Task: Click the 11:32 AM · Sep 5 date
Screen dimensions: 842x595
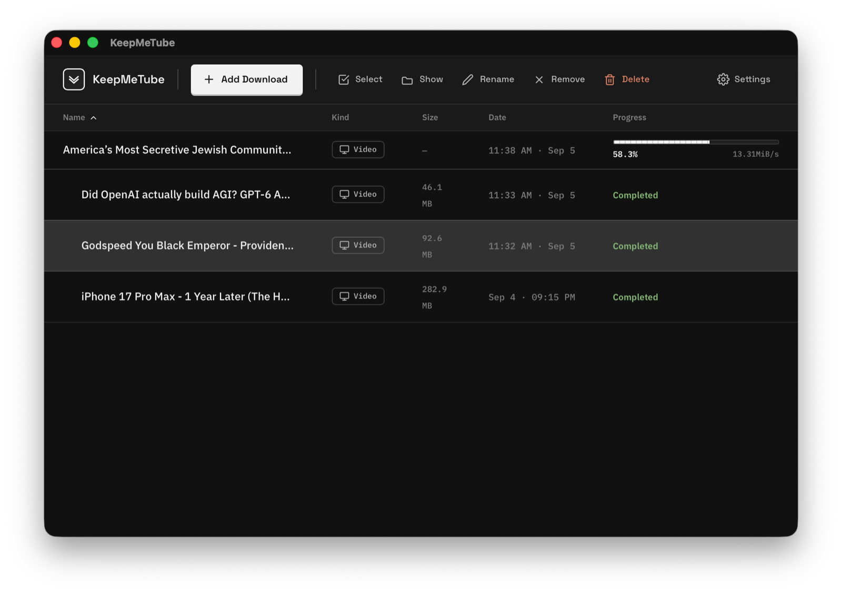Action: [x=532, y=246]
